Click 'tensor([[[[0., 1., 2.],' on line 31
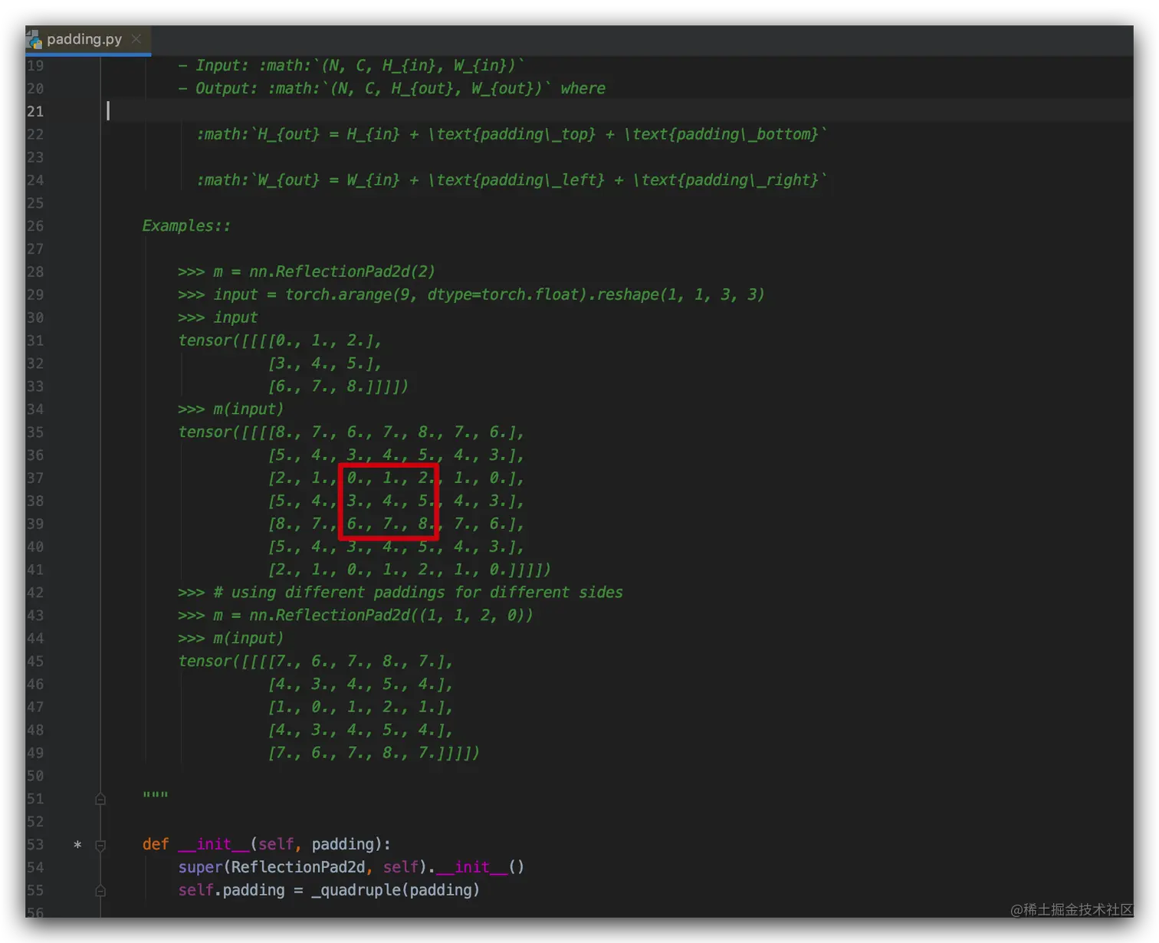Screen dimensions: 1159x943 (279, 340)
